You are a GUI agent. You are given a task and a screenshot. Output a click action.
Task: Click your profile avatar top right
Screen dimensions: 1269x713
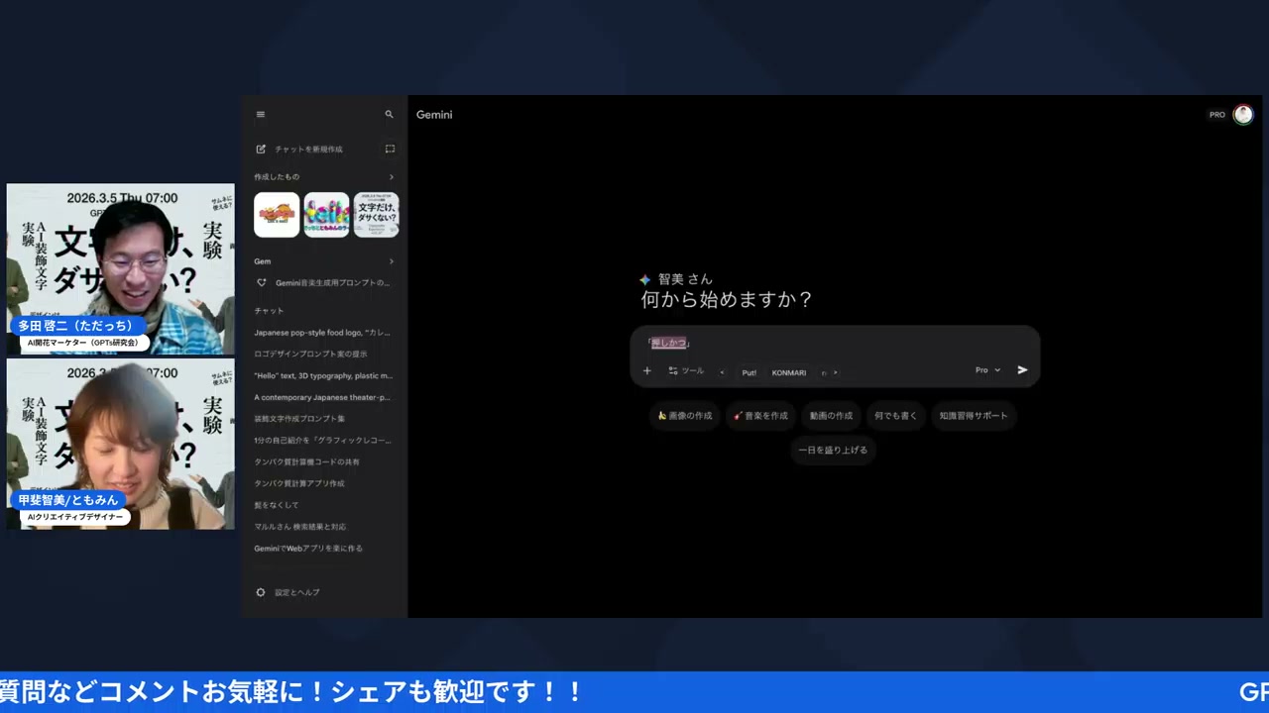(x=1243, y=114)
